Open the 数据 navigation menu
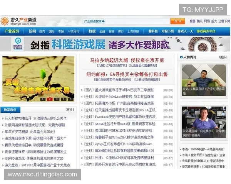 [x=92, y=31]
